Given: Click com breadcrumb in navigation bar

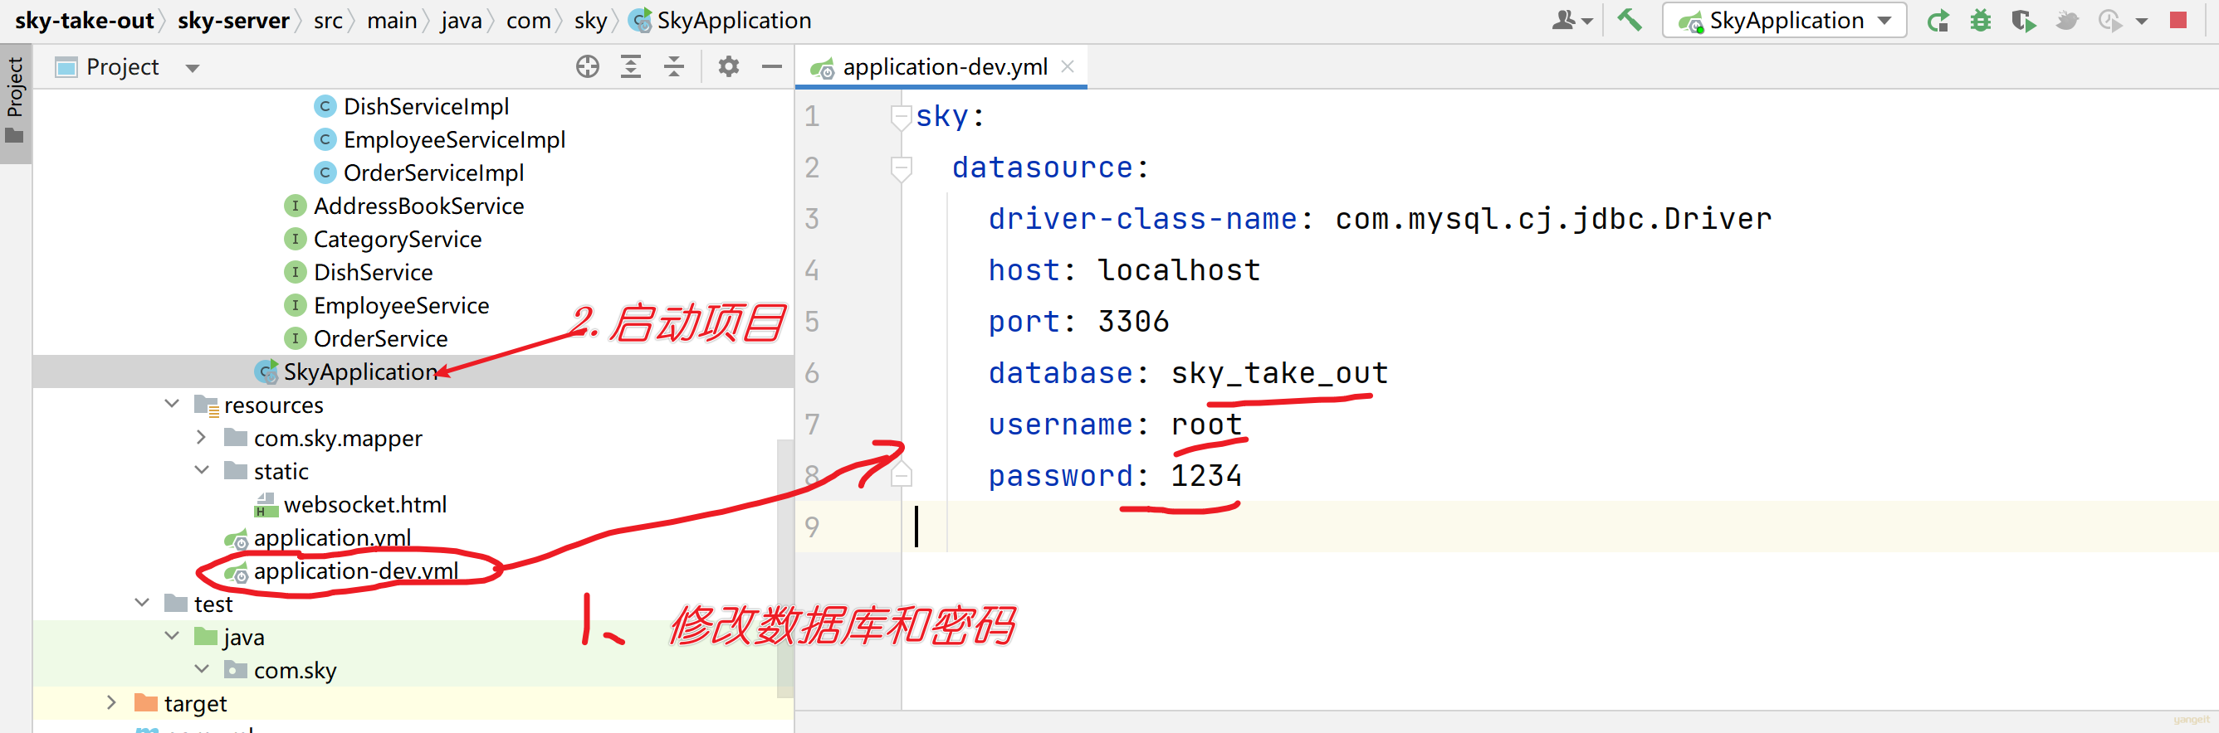Looking at the screenshot, I should pyautogui.click(x=528, y=20).
